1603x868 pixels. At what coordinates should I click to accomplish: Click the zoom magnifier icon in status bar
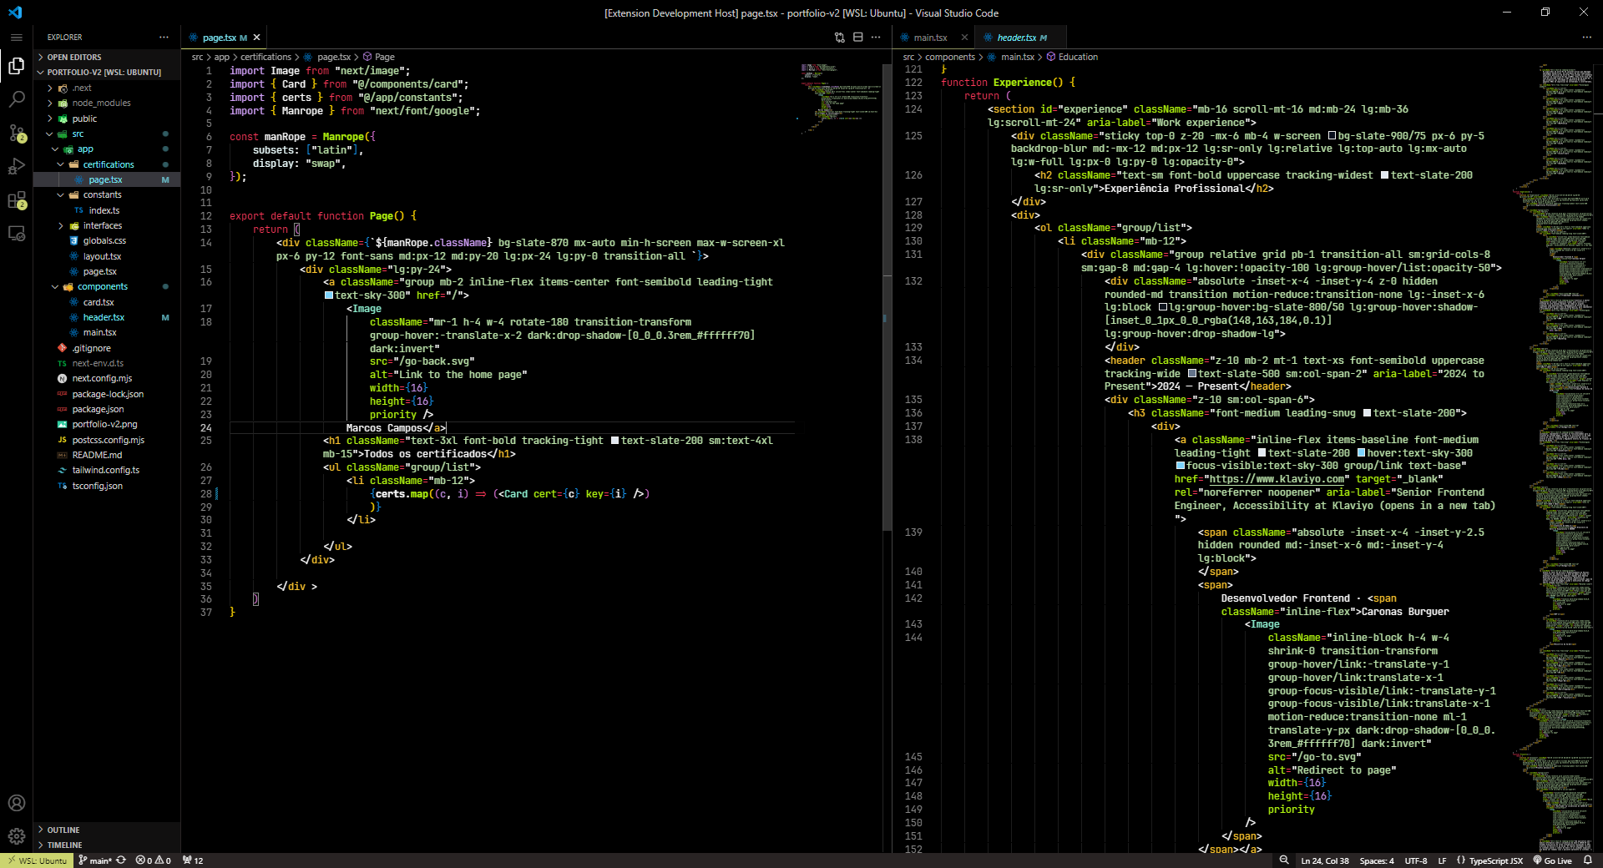coord(1284,860)
